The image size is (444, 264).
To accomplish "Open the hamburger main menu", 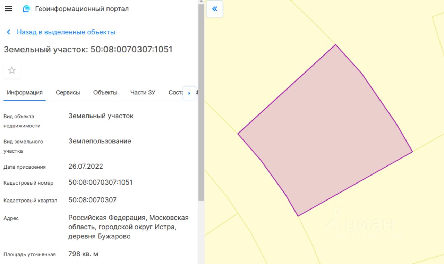I will (8, 9).
